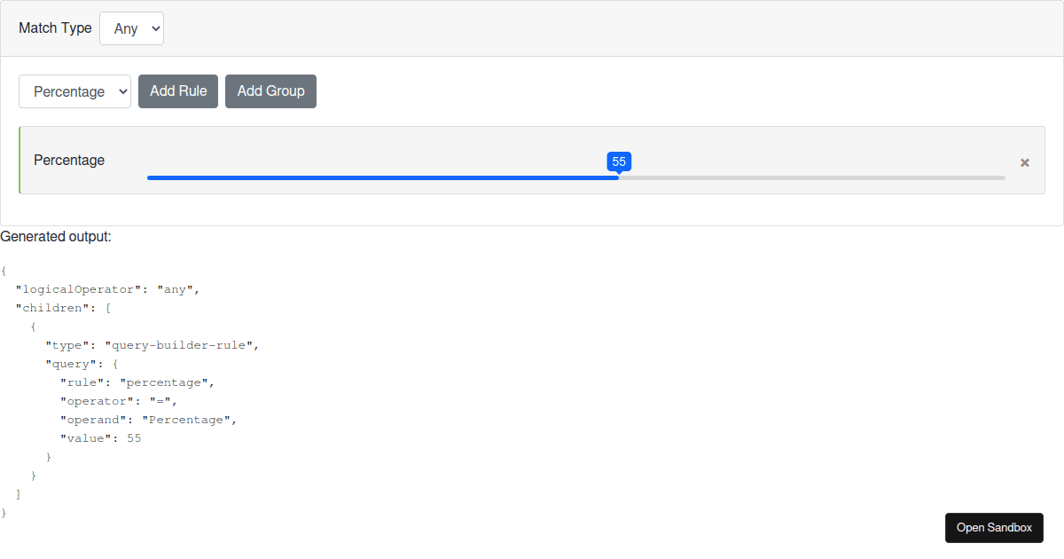Click the Percentage rule label

click(x=68, y=161)
